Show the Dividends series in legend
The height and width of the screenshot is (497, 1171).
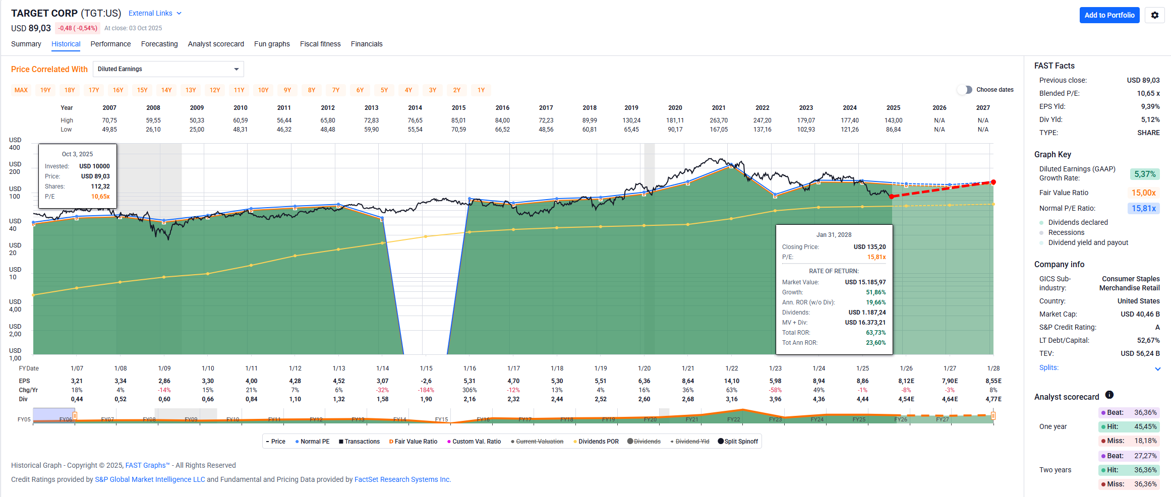click(643, 442)
